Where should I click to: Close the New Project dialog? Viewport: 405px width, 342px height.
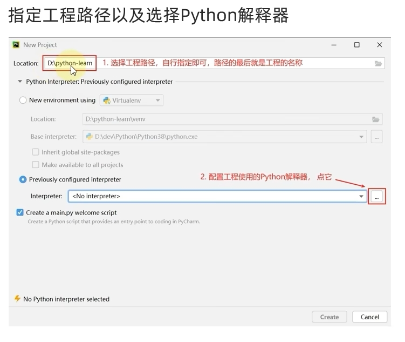click(380, 45)
